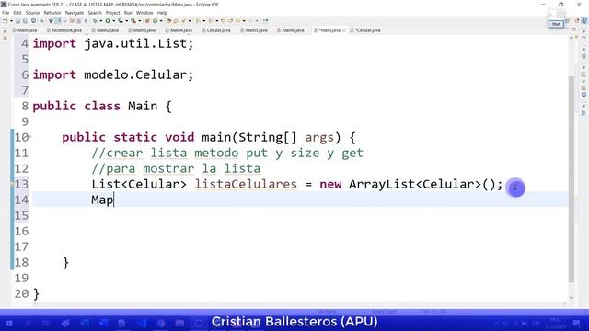Click the Start button in the floating panel

click(556, 24)
